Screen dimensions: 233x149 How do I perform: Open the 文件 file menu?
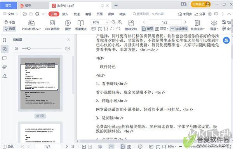tap(9, 14)
